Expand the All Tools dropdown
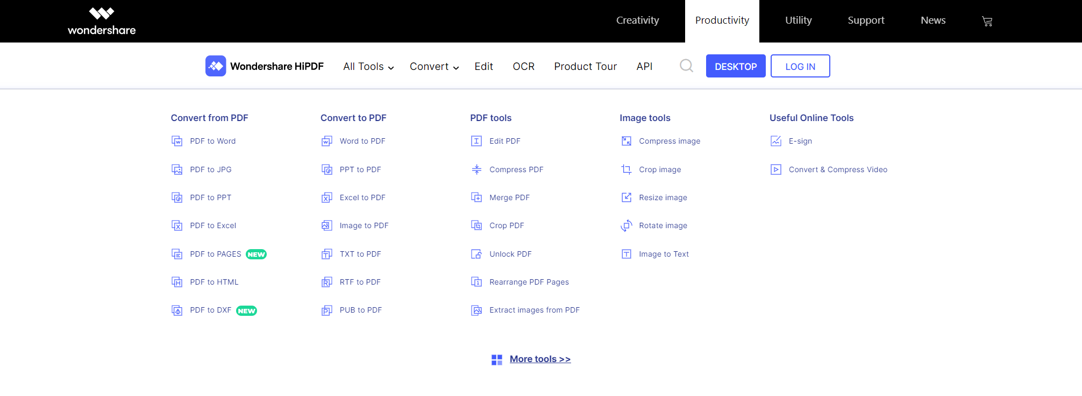Image resolution: width=1082 pixels, height=396 pixels. tap(368, 66)
